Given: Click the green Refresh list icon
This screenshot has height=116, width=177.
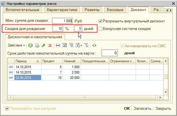Looking at the screenshot, I should point(94,45).
